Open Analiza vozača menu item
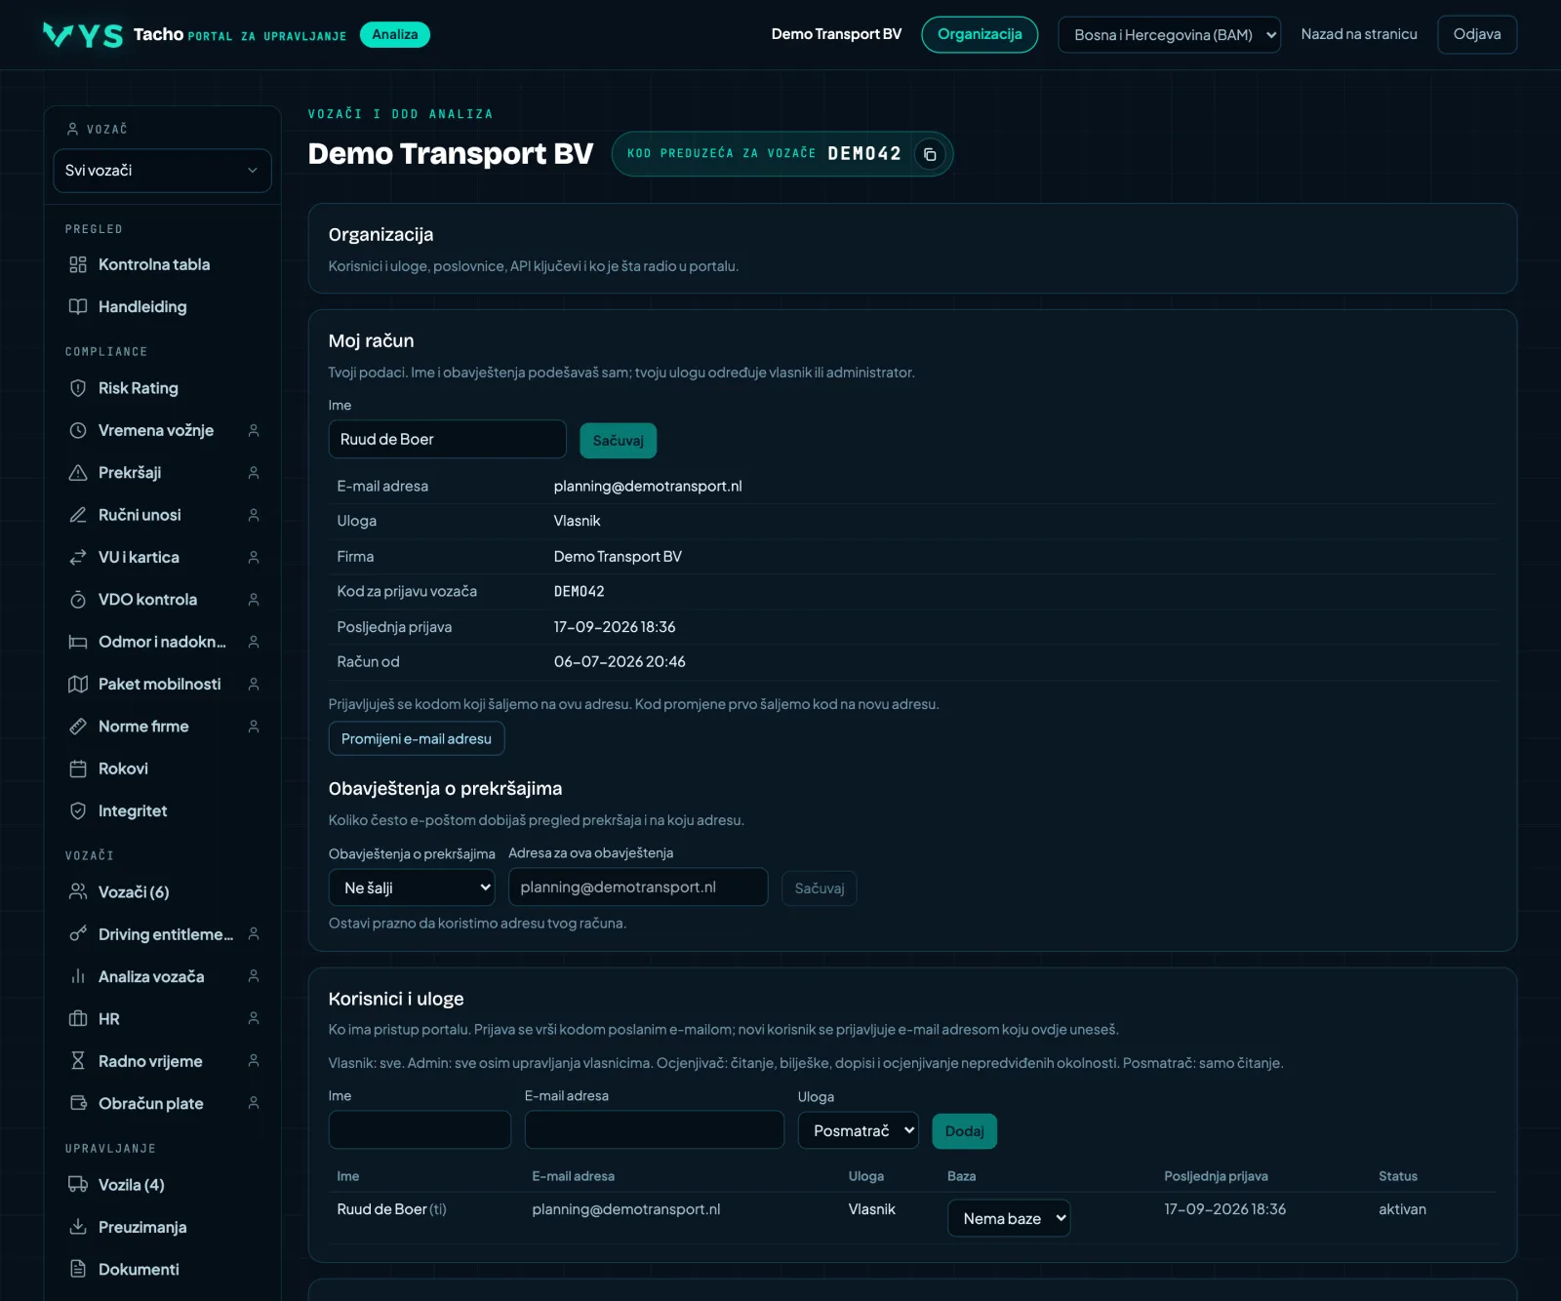This screenshot has width=1561, height=1301. [151, 976]
